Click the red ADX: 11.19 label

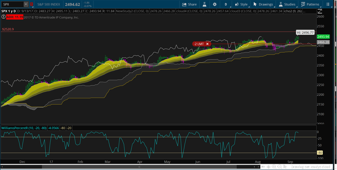coord(14,17)
